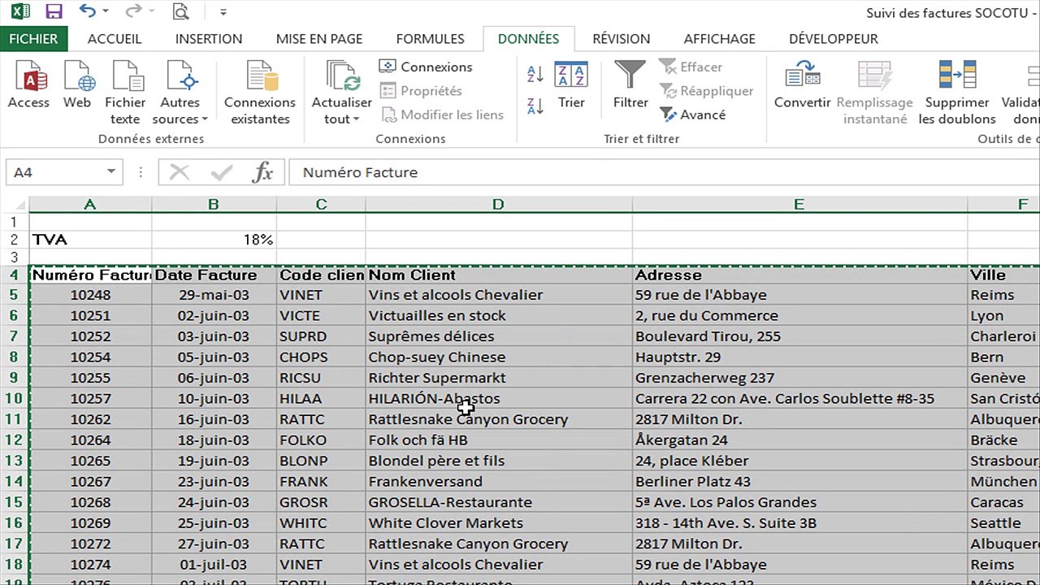Click the Access import icon
The height and width of the screenshot is (585, 1040).
click(x=28, y=80)
